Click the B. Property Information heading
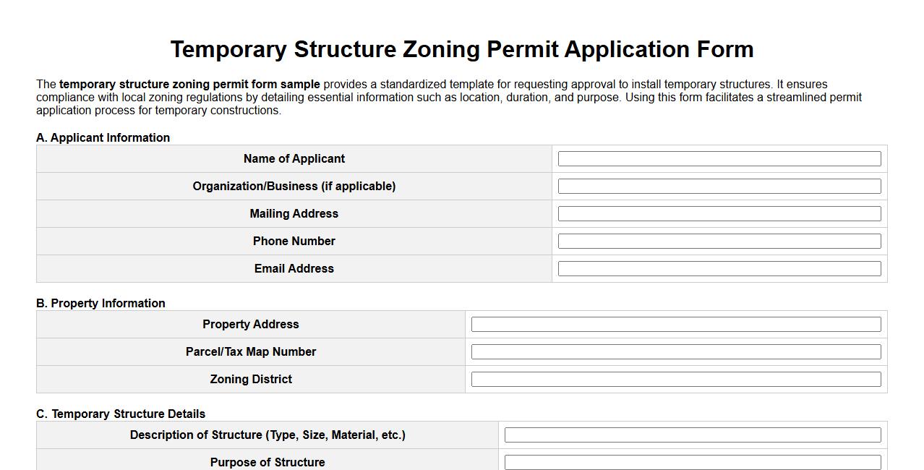This screenshot has height=470, width=924. coord(100,303)
